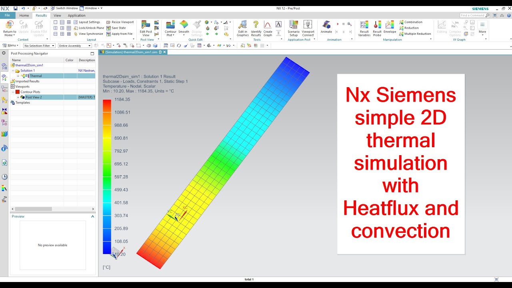Click the Identify Results icon
Image resolution: width=512 pixels, height=288 pixels.
[256, 25]
